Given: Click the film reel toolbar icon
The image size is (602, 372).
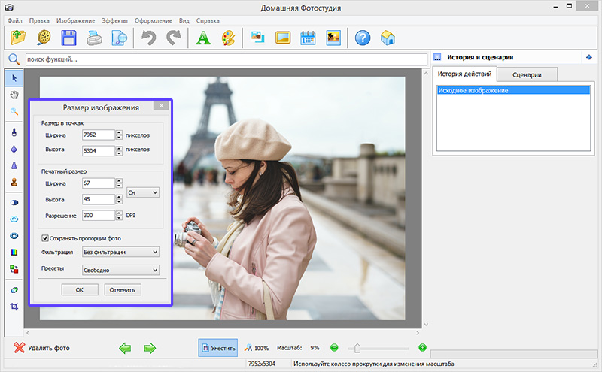Looking at the screenshot, I should tap(44, 38).
